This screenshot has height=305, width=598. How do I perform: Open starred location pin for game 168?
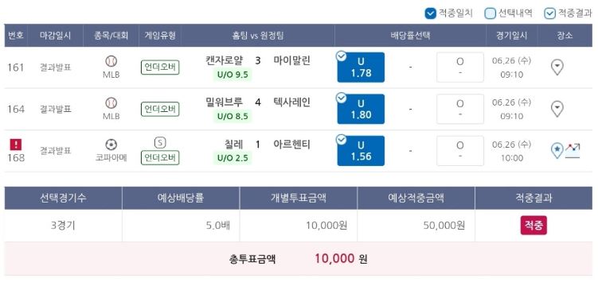click(557, 151)
